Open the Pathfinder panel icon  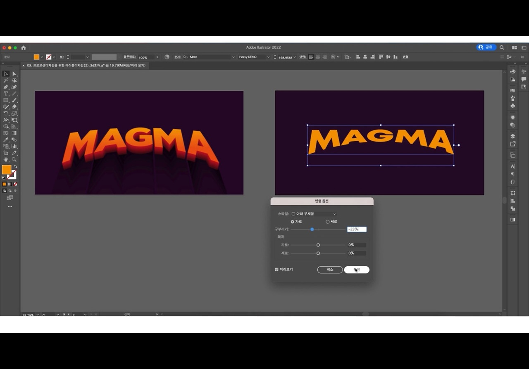pos(513,208)
